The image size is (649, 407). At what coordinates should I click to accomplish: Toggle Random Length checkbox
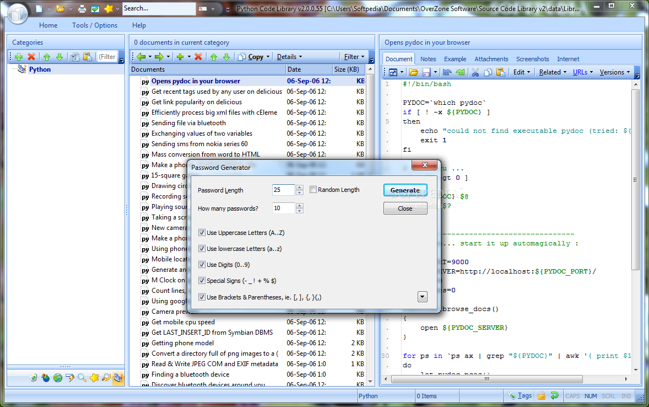[x=313, y=189]
